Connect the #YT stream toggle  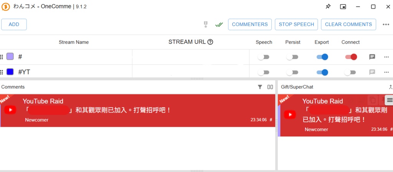point(350,72)
